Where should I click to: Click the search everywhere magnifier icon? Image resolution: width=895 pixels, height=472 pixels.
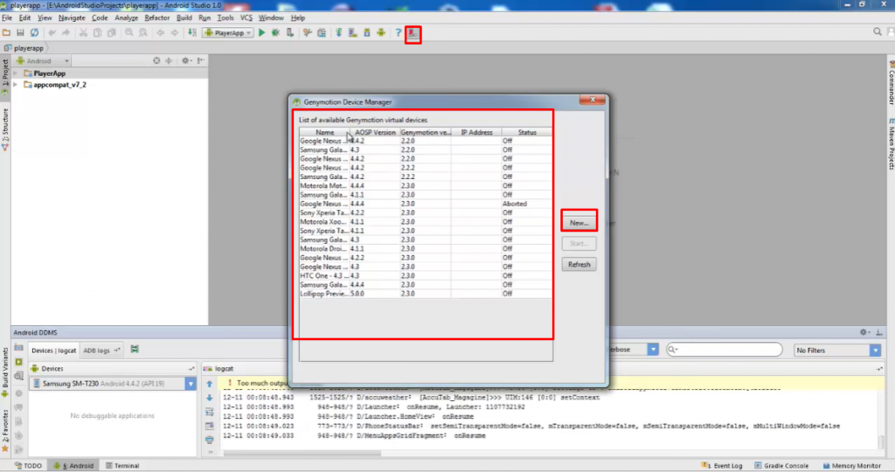pos(878,32)
